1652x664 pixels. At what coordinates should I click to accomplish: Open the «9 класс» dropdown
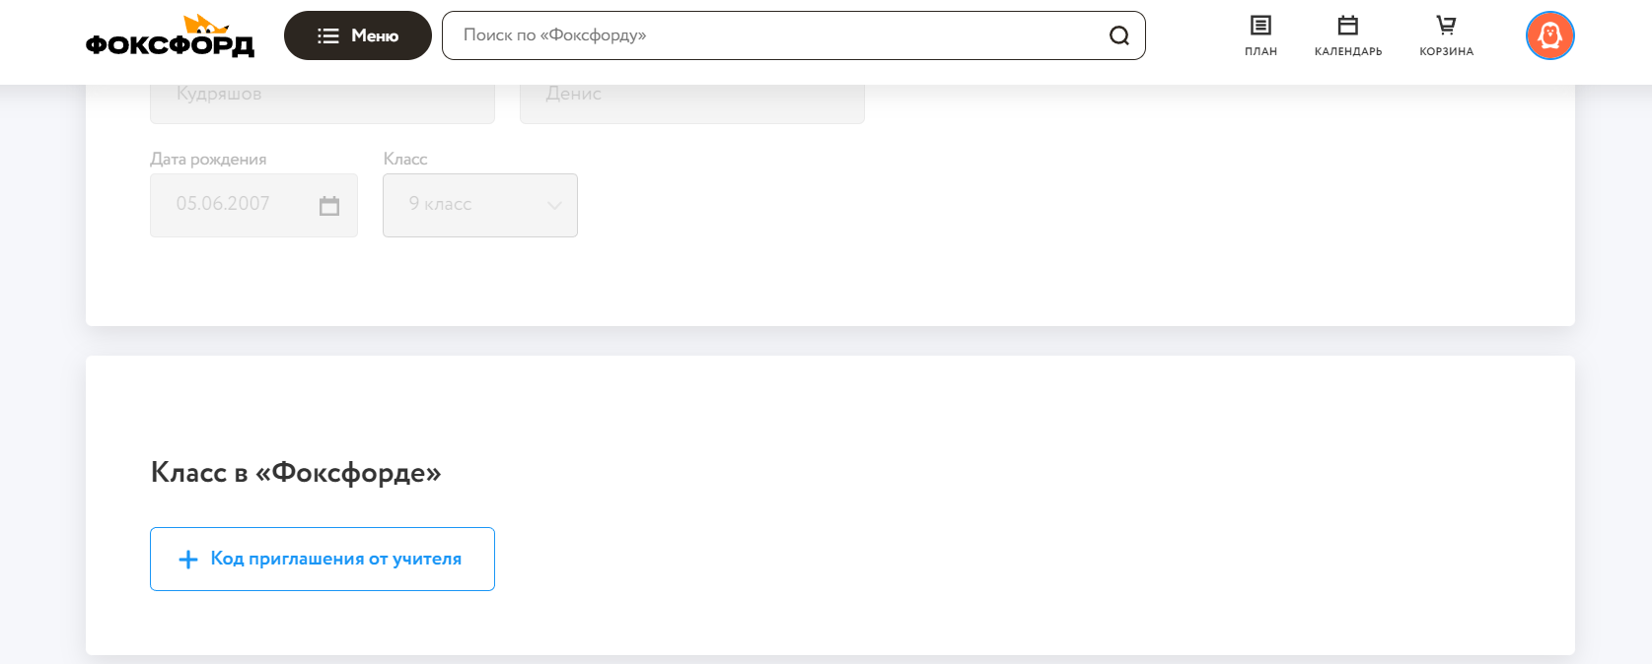point(479,205)
